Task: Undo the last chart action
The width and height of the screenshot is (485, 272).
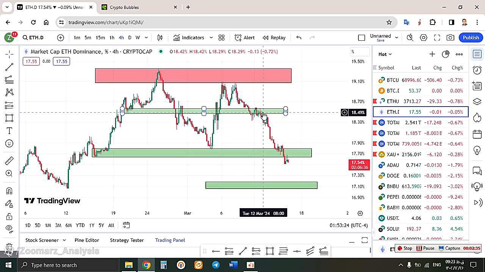Action: [299, 37]
